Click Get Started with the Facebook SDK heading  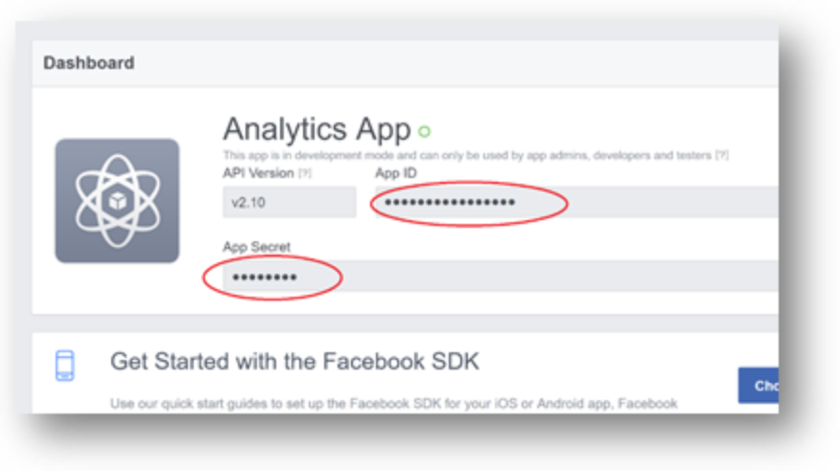point(294,362)
